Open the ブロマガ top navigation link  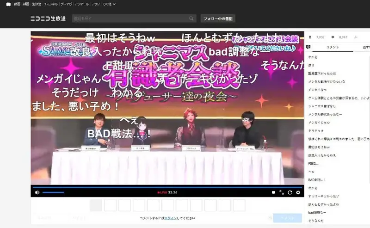[x=66, y=4]
